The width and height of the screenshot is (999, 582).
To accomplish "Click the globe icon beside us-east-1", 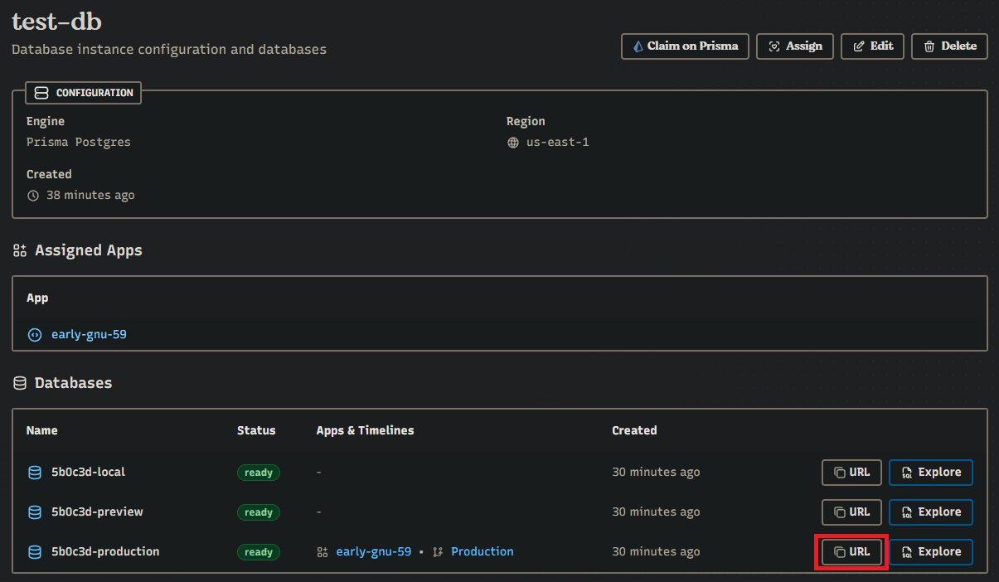I will tap(513, 143).
